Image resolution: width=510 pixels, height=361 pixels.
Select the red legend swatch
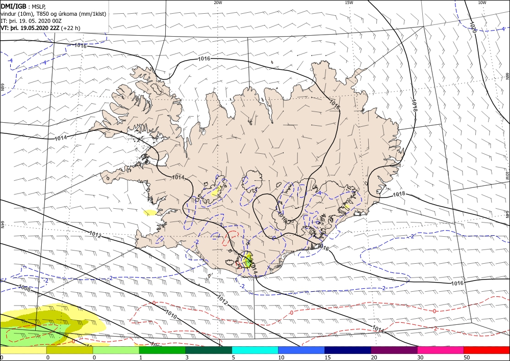tap(487, 350)
